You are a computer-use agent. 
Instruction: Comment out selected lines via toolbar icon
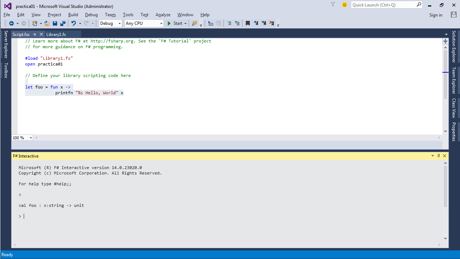pos(229,23)
